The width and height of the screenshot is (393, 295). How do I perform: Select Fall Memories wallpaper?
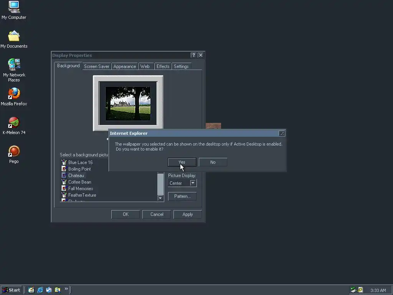[81, 188]
